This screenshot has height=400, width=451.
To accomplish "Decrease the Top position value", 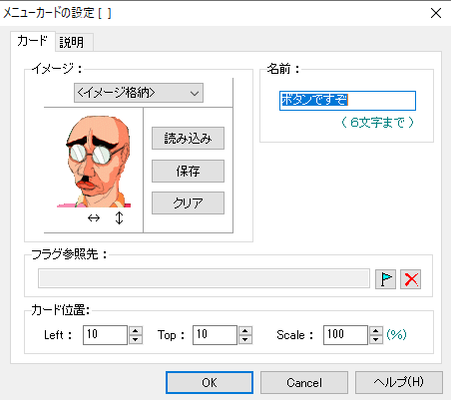I will [x=245, y=339].
